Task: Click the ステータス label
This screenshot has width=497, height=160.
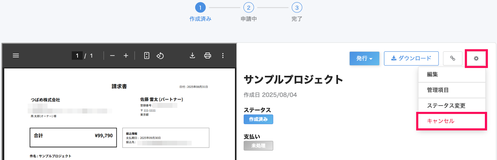Action: point(257,110)
